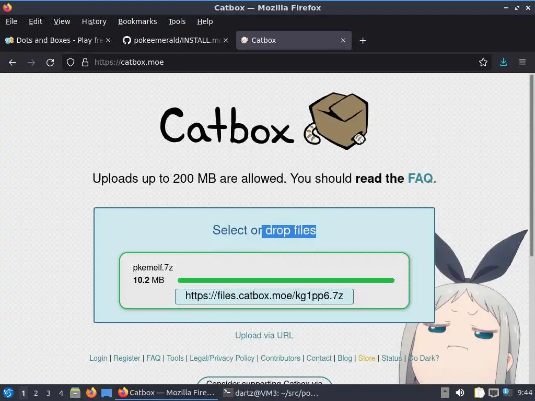This screenshot has width=535, height=401.
Task: Open the Edit menu
Action: 36,21
